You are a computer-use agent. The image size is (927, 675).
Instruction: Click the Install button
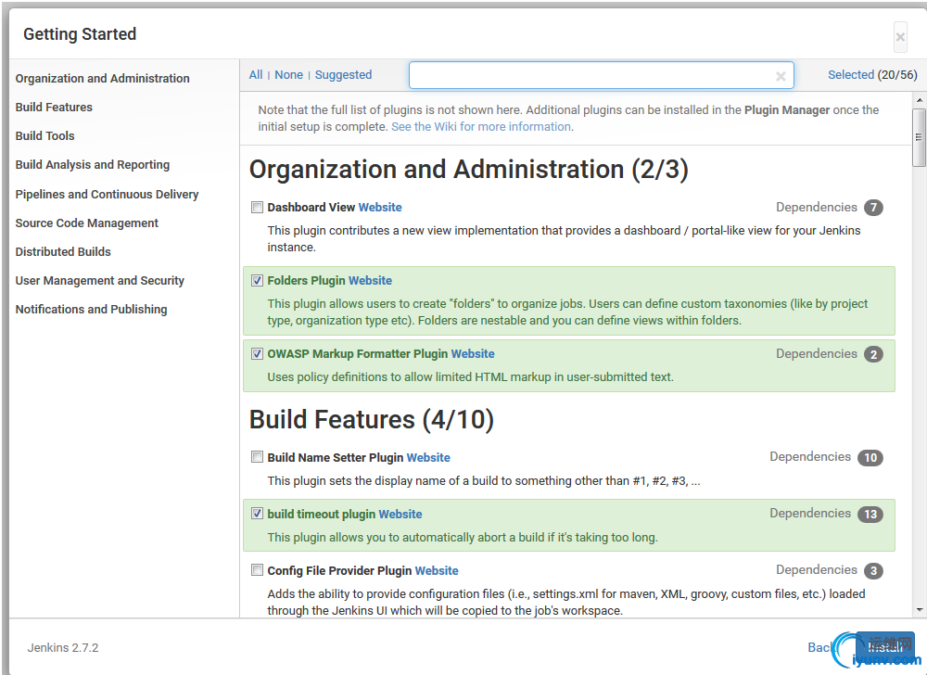click(885, 647)
